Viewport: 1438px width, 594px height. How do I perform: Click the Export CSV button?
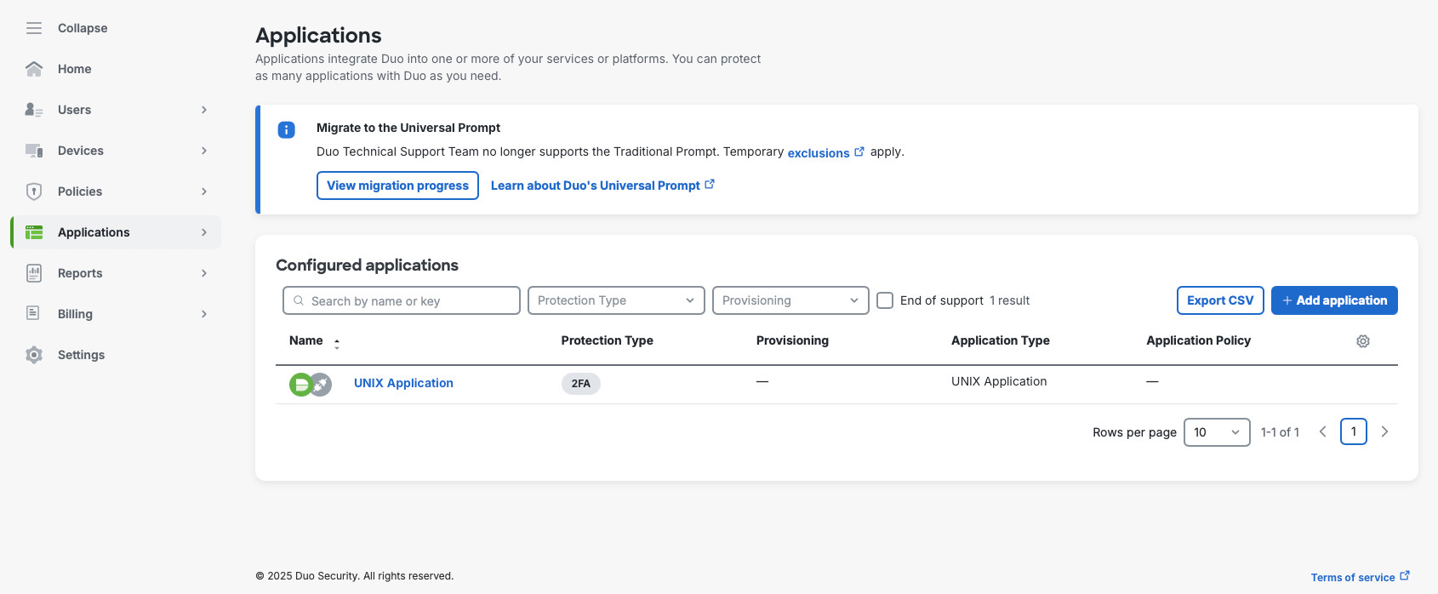tap(1219, 300)
